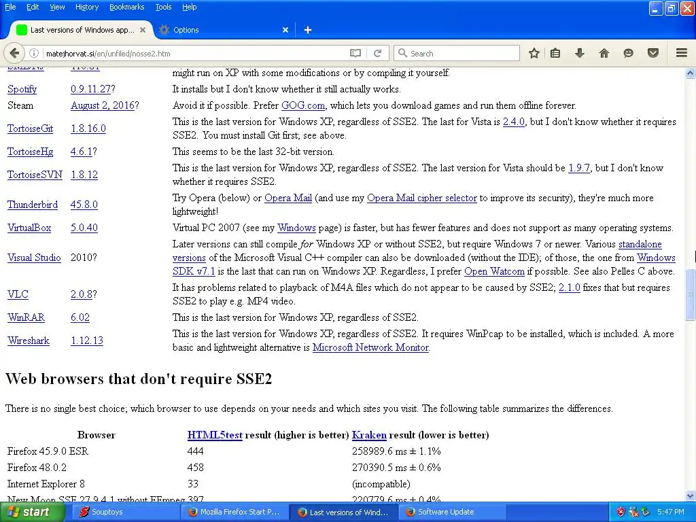Open View menu
Viewport: 696px width, 522px height.
click(57, 7)
